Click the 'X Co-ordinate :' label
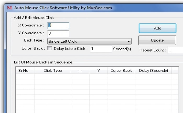 click(x=31, y=25)
